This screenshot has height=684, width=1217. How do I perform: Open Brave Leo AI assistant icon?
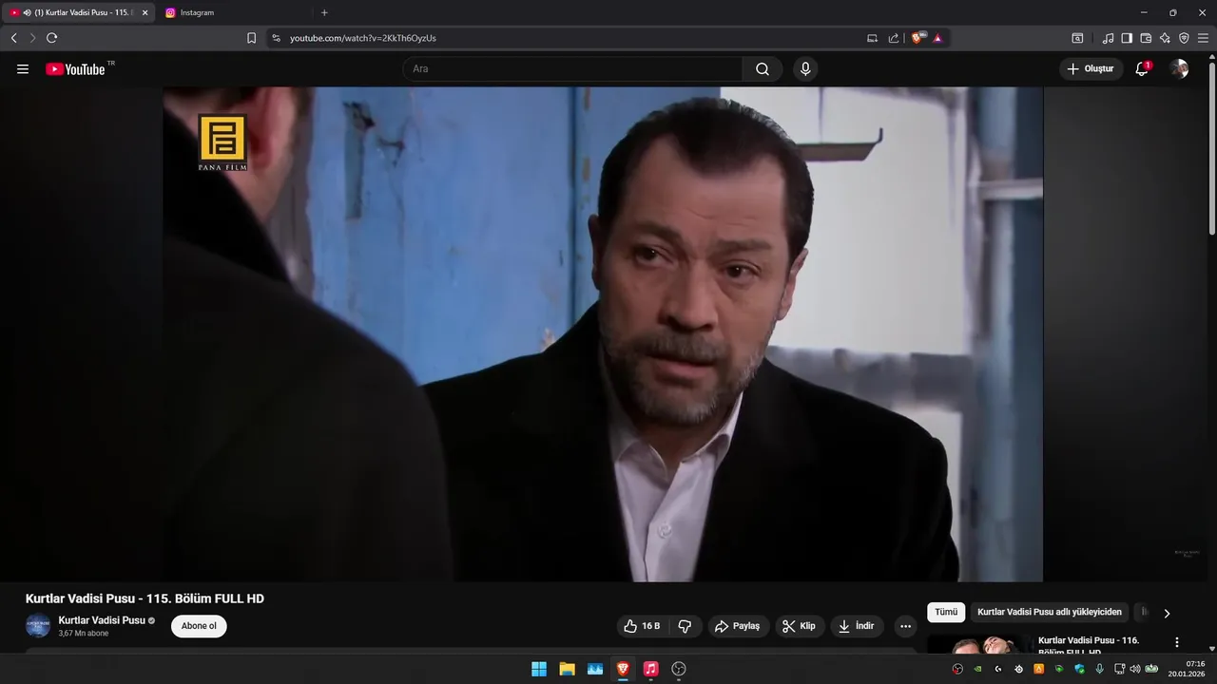[x=1165, y=38]
